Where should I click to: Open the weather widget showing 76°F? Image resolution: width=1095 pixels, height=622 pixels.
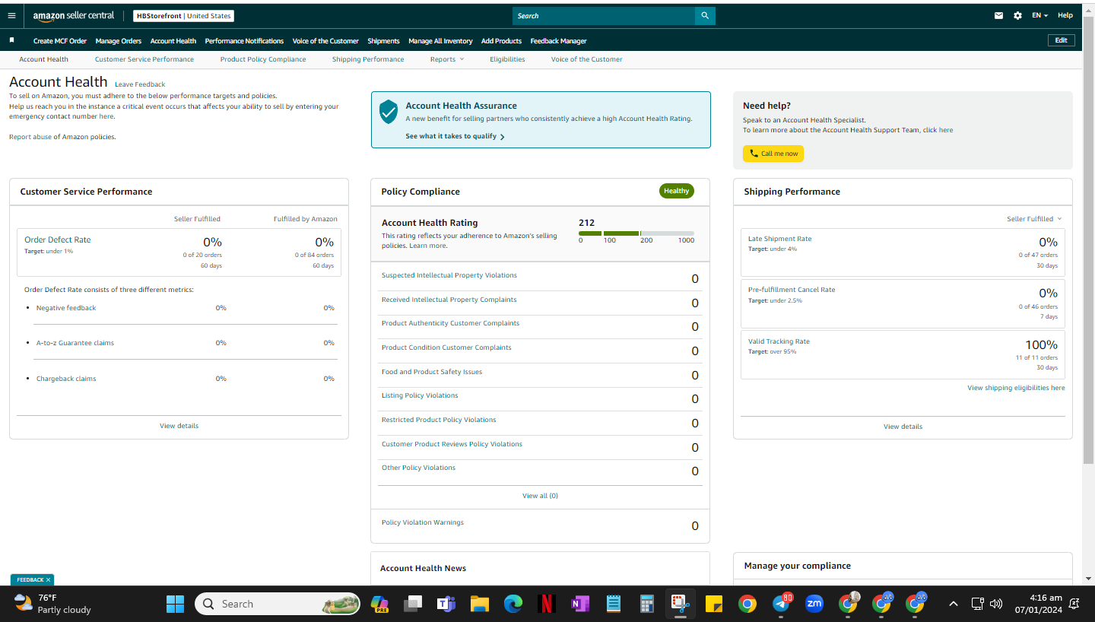53,604
